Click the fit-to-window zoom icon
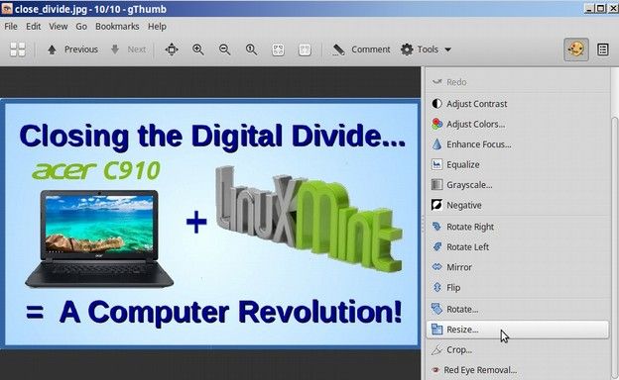619x380 pixels. tap(278, 49)
